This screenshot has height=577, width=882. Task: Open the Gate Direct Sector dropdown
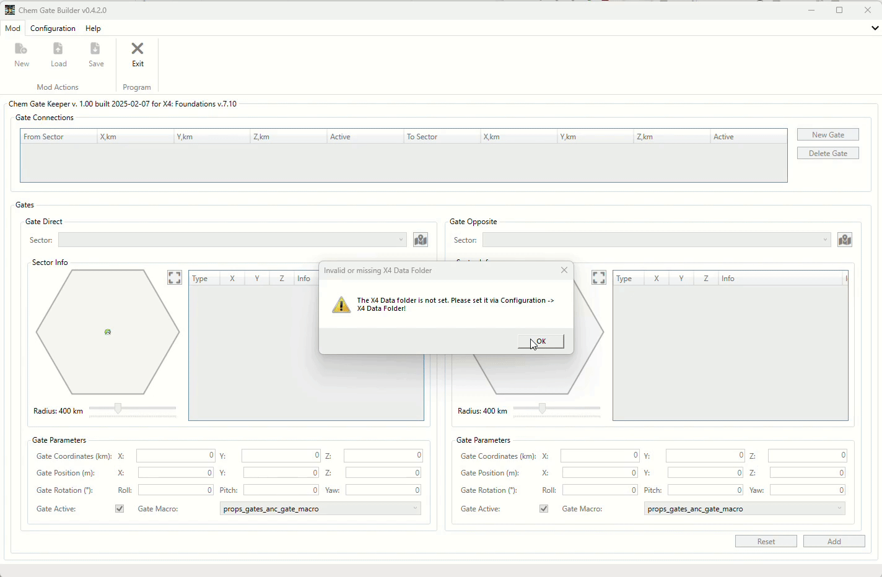pyautogui.click(x=232, y=240)
